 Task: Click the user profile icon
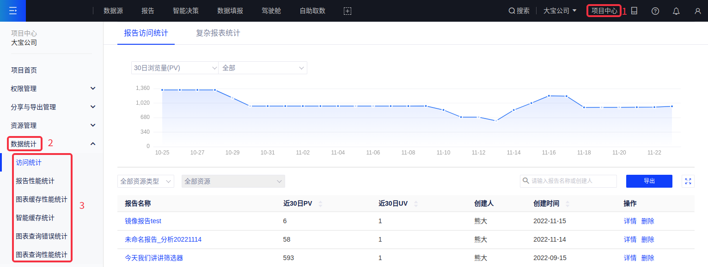pos(697,11)
